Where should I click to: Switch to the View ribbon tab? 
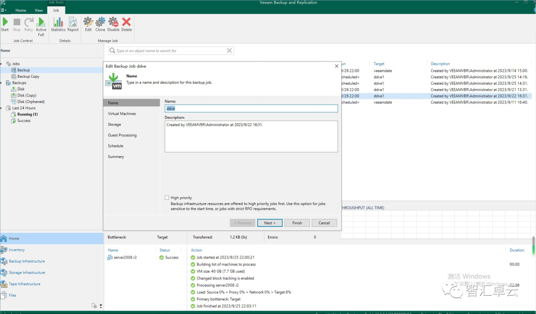click(x=39, y=10)
